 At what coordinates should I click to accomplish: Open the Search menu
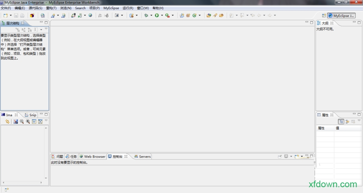point(80,8)
